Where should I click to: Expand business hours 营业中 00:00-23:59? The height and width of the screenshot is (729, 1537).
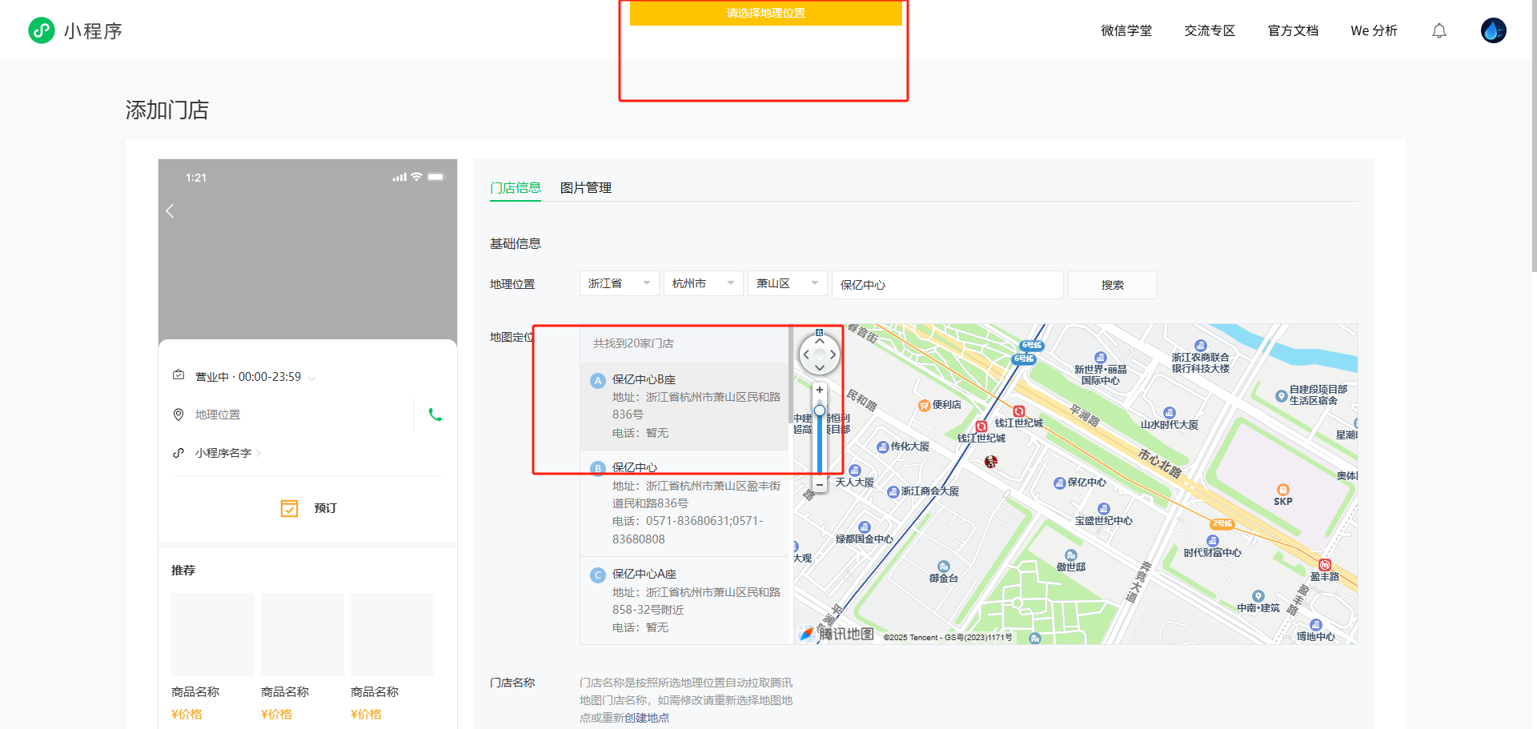[311, 378]
